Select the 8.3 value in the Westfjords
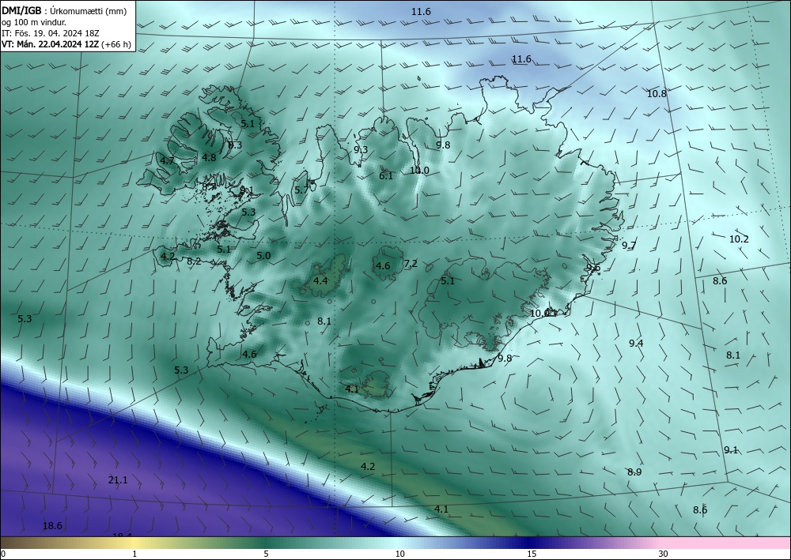 pos(235,145)
